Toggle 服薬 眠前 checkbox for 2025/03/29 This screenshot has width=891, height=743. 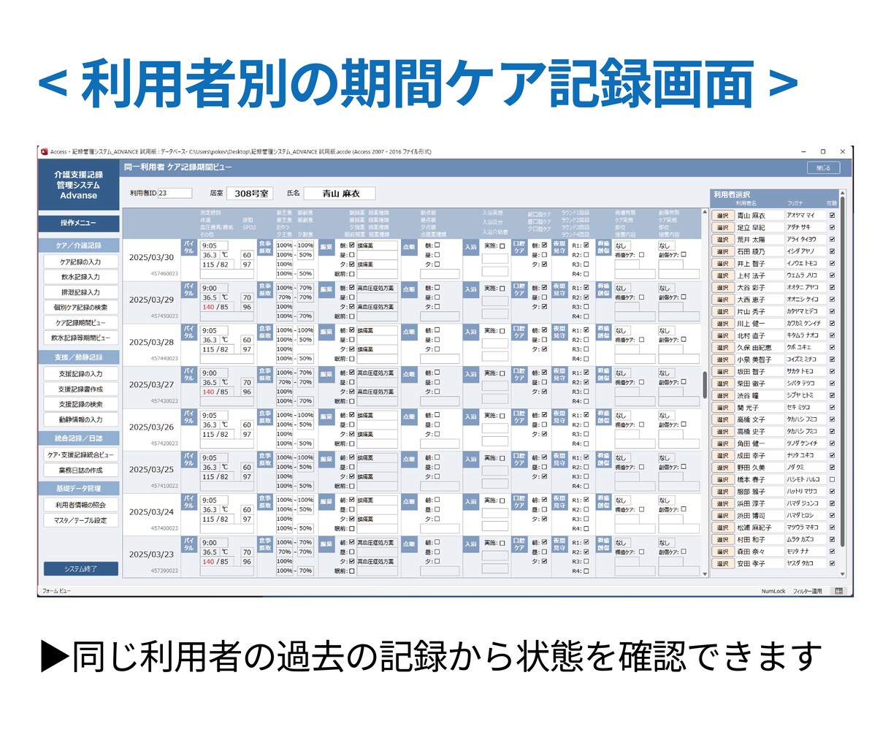point(352,316)
